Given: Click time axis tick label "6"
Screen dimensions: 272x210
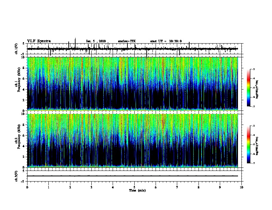Looking at the screenshot, I should coord(156,187).
